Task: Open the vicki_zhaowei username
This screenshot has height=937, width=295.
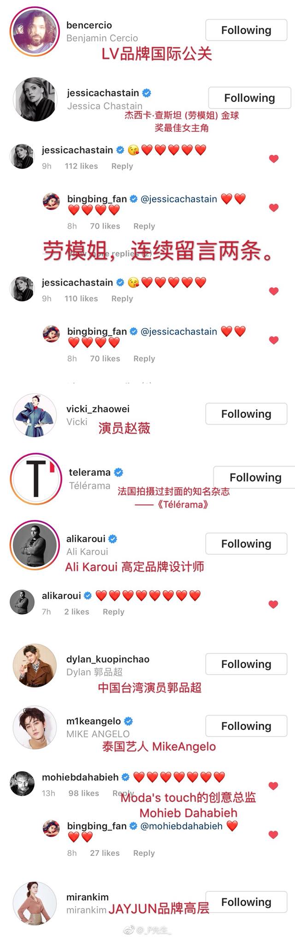Action: (x=98, y=409)
